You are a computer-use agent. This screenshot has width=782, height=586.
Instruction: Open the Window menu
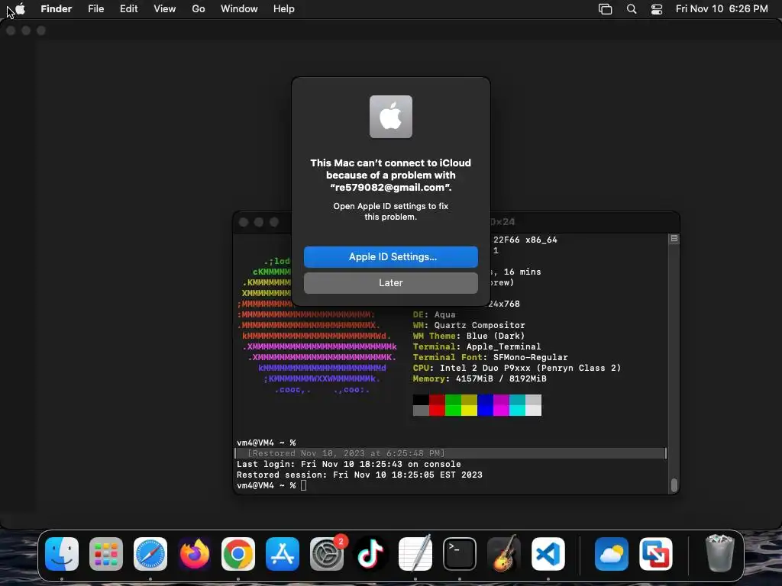pos(239,9)
